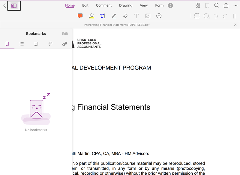
Task: Show the outline list in sidebar
Action: [22, 44]
